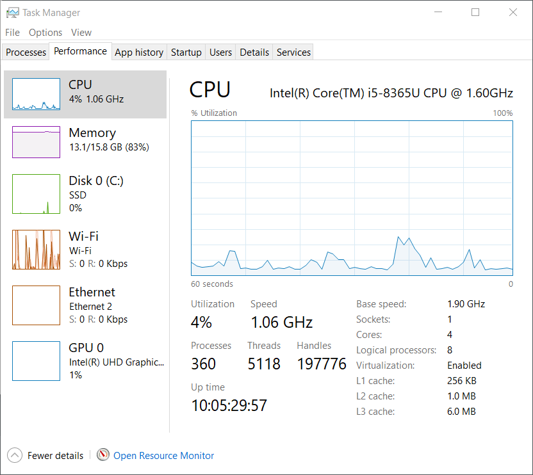The height and width of the screenshot is (475, 533).
Task: Click the % Utilization graph label
Action: (214, 113)
